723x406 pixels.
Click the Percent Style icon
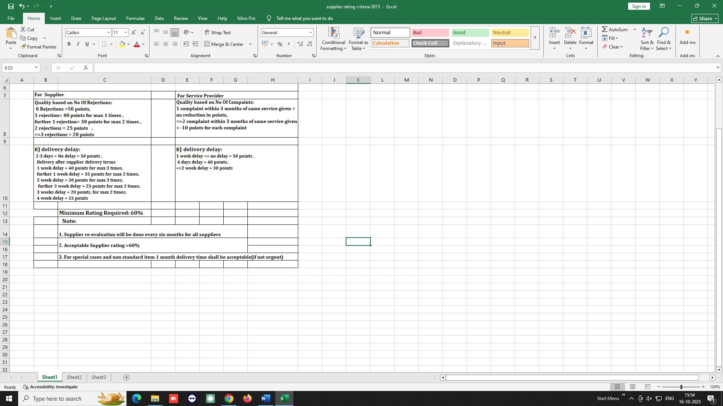tap(280, 44)
